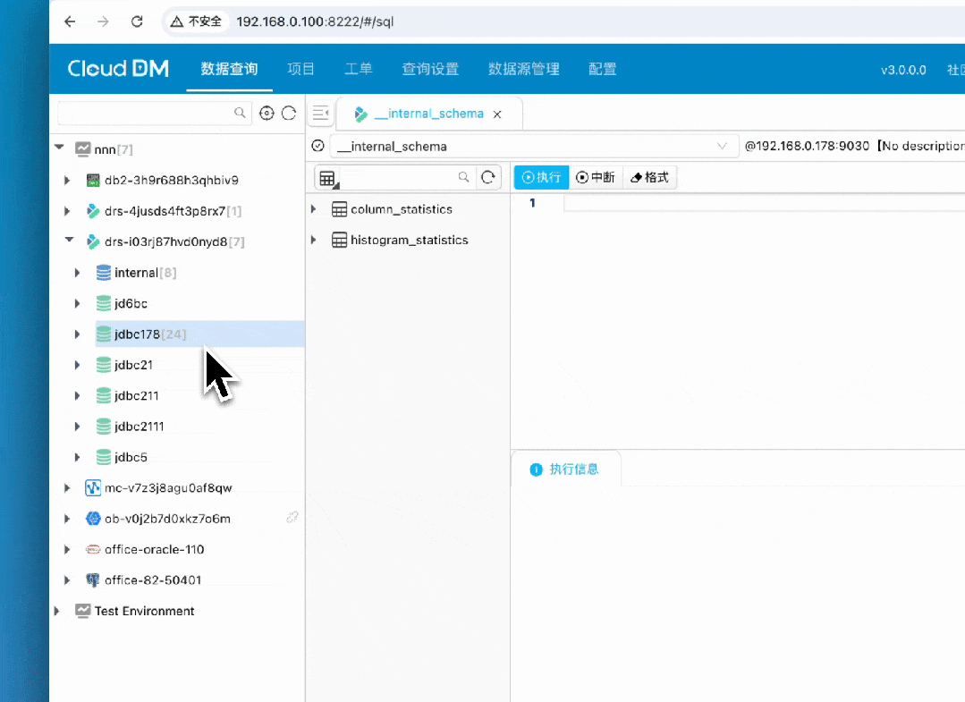This screenshot has width=965, height=702.
Task: Collapse the sidebar with the fold icon
Action: point(321,114)
